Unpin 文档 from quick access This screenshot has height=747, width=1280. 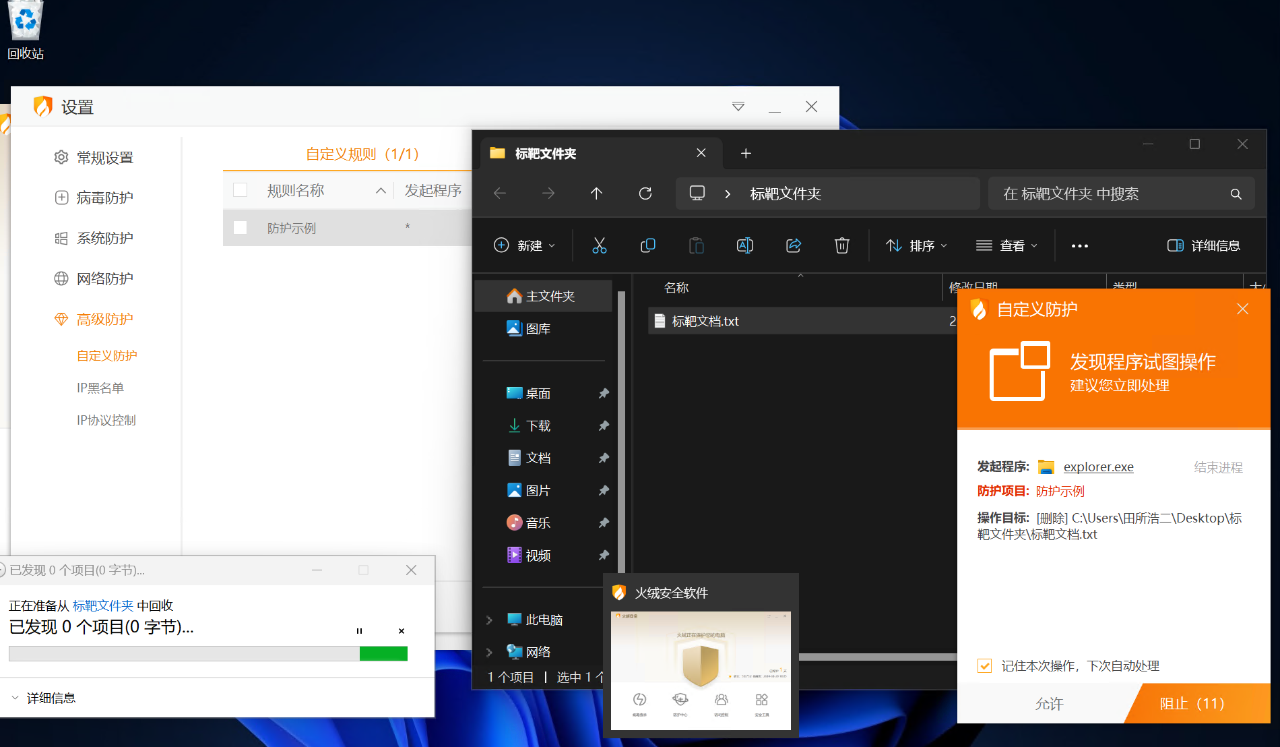click(x=604, y=458)
